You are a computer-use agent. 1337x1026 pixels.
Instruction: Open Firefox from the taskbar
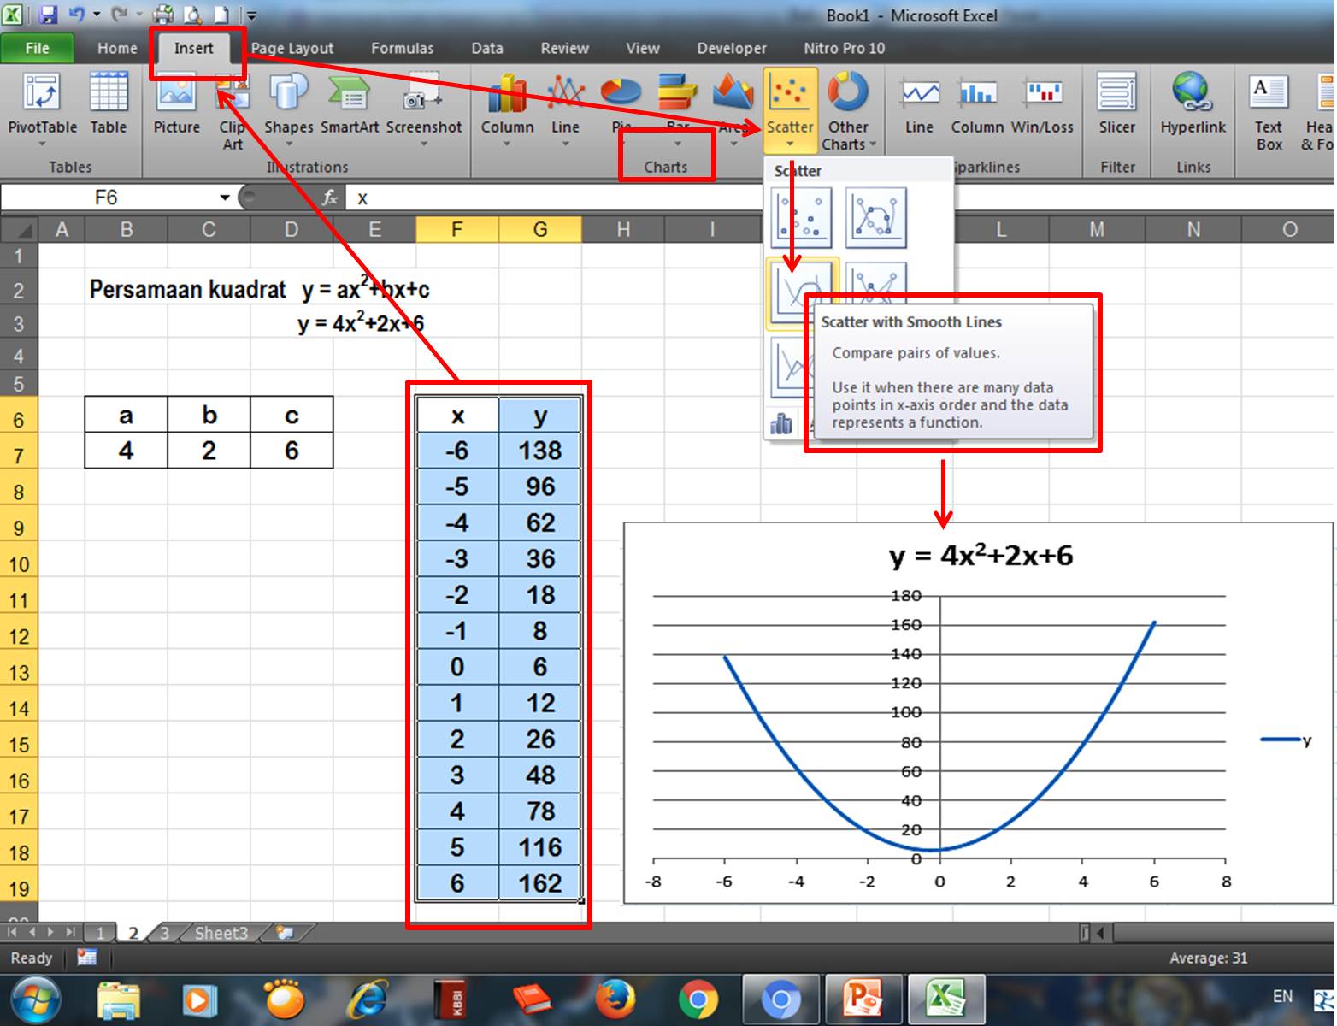click(x=615, y=999)
